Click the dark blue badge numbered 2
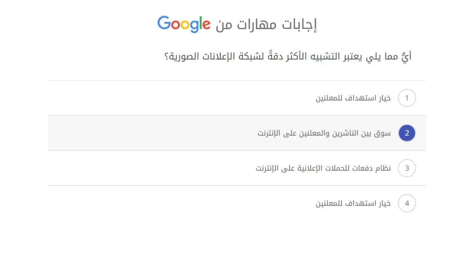 coord(406,133)
